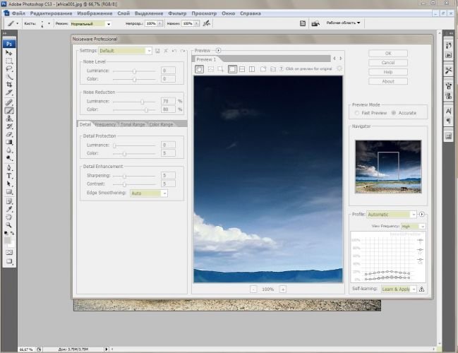
Task: Click the Cancel button
Action: (388, 62)
